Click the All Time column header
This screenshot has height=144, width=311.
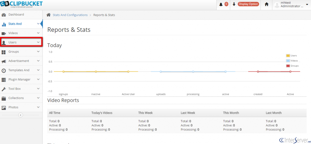pyautogui.click(x=55, y=113)
